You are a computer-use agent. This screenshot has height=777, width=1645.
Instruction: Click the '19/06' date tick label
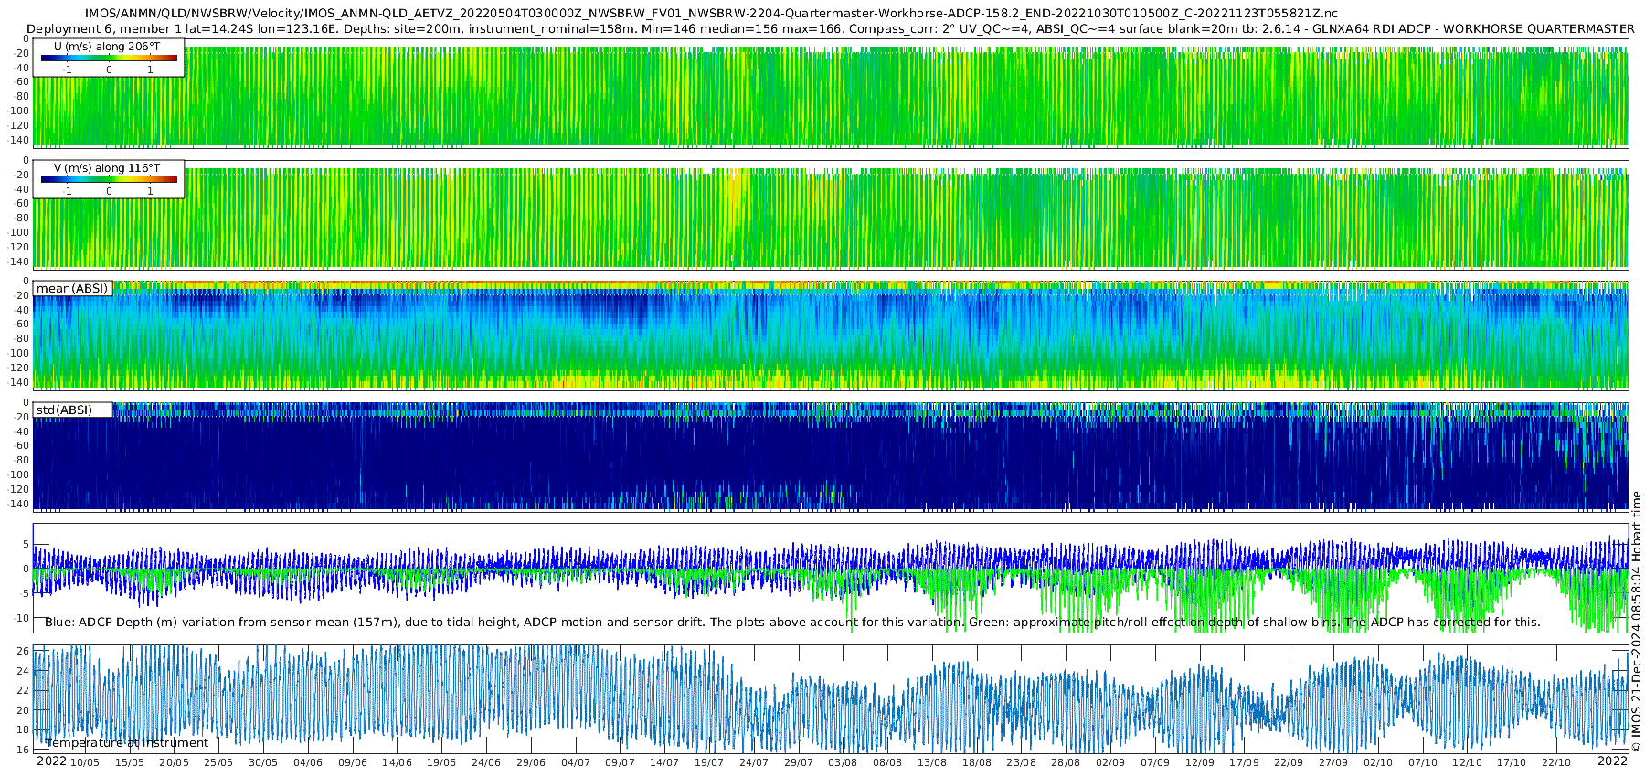[x=441, y=762]
